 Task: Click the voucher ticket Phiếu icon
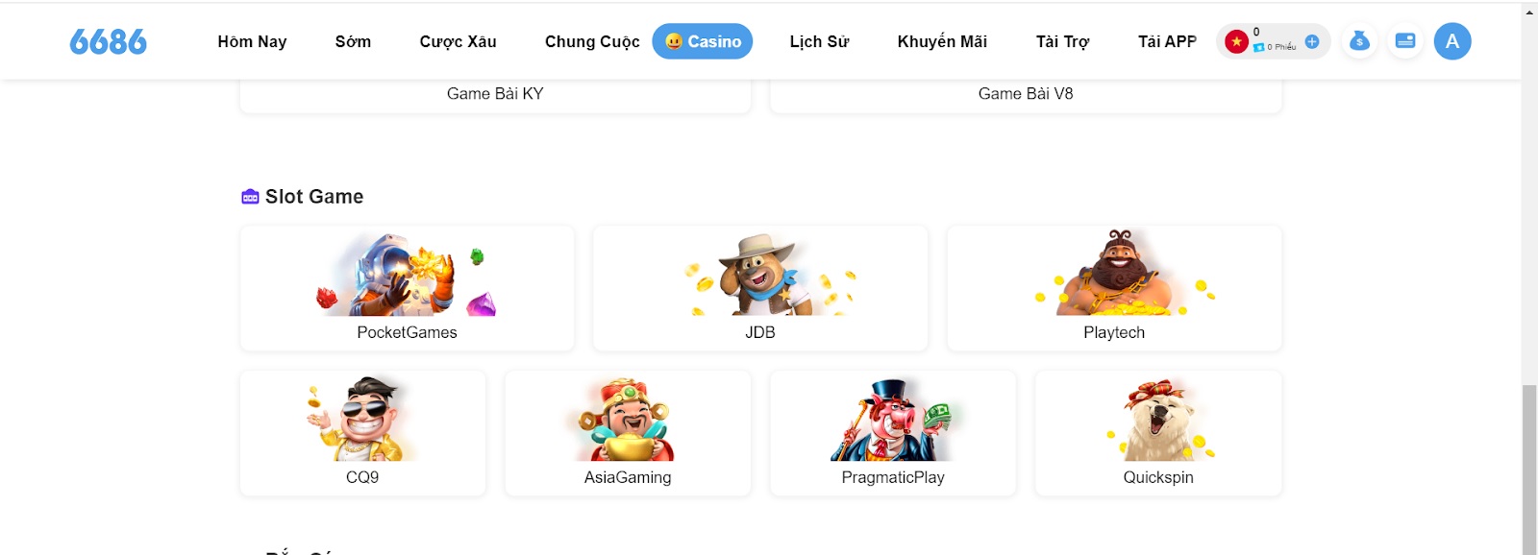(1258, 47)
